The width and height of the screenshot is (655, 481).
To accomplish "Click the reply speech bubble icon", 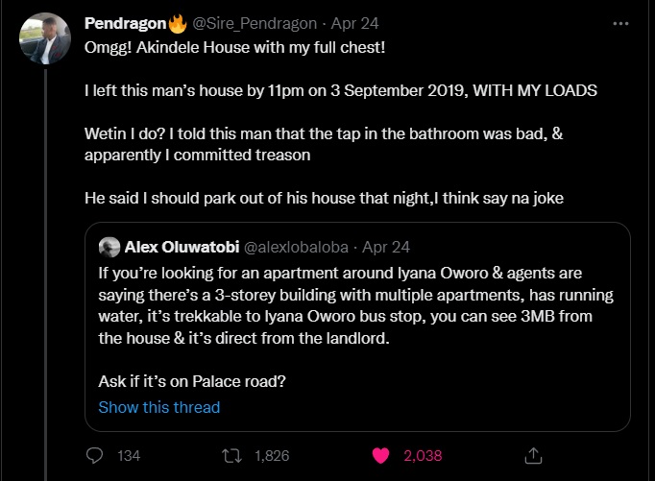I will pyautogui.click(x=94, y=455).
